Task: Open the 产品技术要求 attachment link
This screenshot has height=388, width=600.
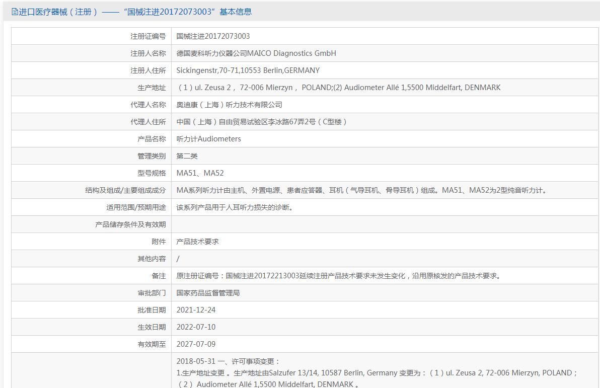Action: [197, 242]
